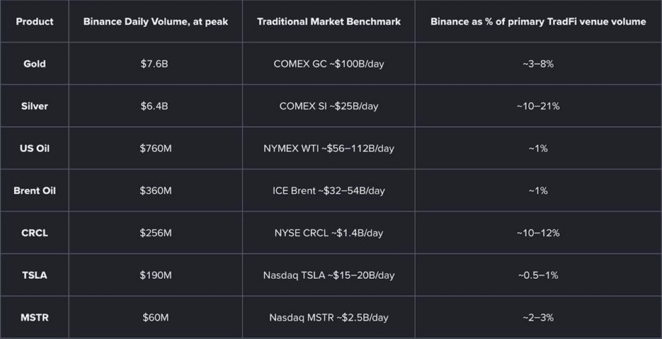The width and height of the screenshot is (662, 339).
Task: Click the $60M MSTR volume cell
Action: (x=156, y=317)
